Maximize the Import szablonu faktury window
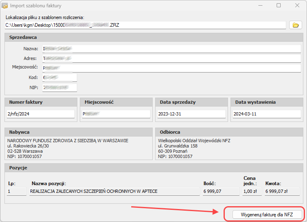 279,6
